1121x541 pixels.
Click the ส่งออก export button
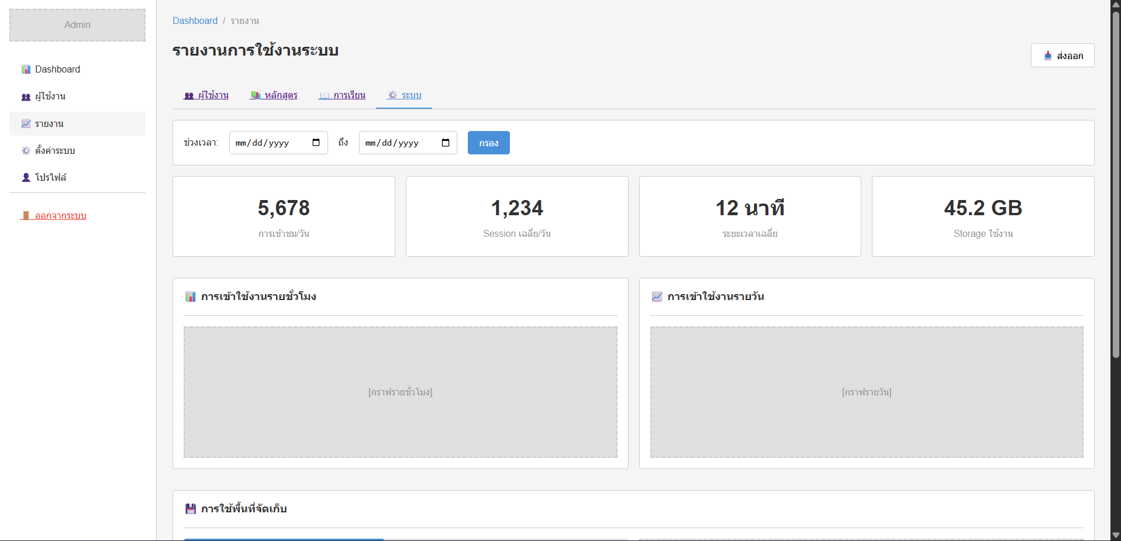click(x=1062, y=56)
